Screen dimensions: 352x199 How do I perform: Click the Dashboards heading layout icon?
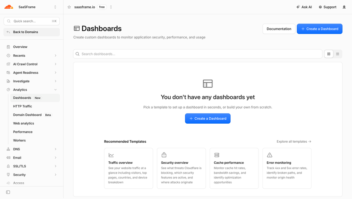(76, 29)
